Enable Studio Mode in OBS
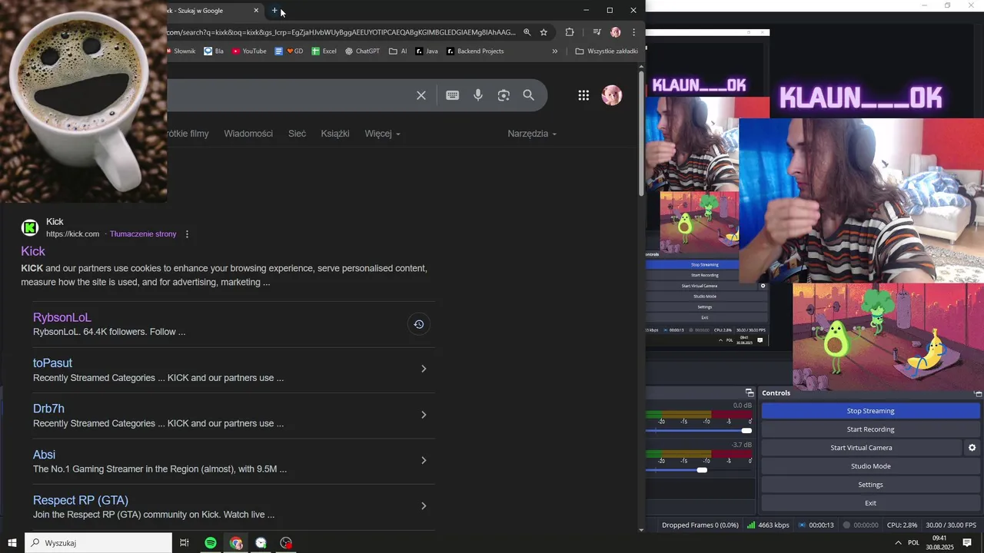984x553 pixels. [x=870, y=466]
